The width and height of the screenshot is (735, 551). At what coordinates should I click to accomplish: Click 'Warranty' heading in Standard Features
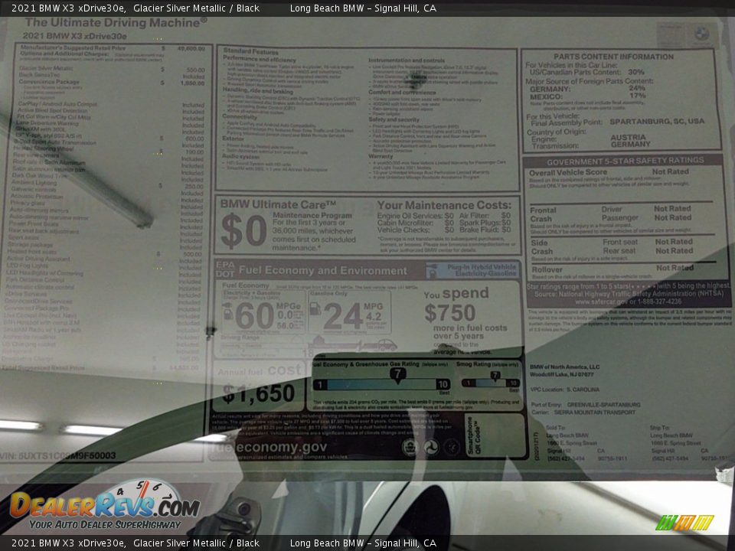tap(381, 156)
